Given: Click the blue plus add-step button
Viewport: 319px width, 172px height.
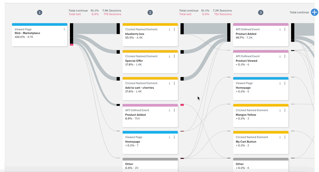Looking at the screenshot, I should pyautogui.click(x=314, y=12).
